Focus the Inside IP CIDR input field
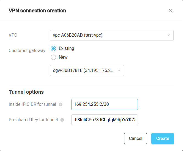This screenshot has height=151, width=183. click(x=104, y=104)
